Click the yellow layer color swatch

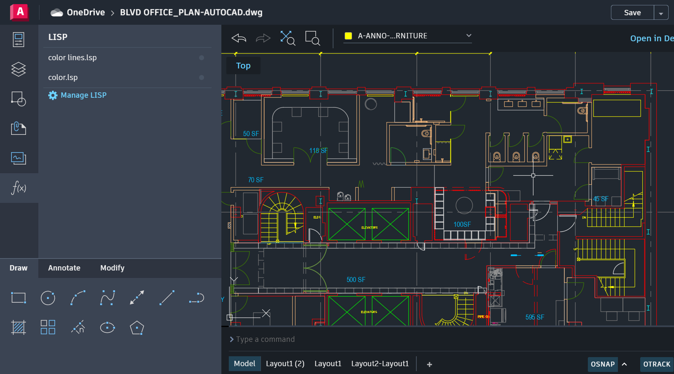(x=348, y=36)
